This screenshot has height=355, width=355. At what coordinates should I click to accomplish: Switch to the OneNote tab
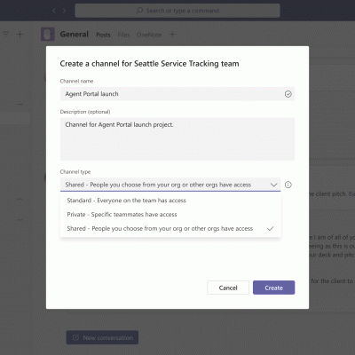[x=149, y=35]
